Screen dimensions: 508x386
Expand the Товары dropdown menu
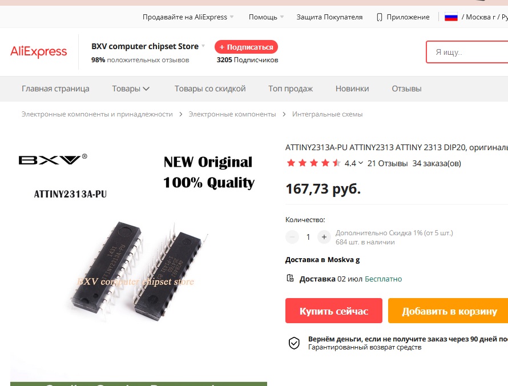[x=131, y=89]
